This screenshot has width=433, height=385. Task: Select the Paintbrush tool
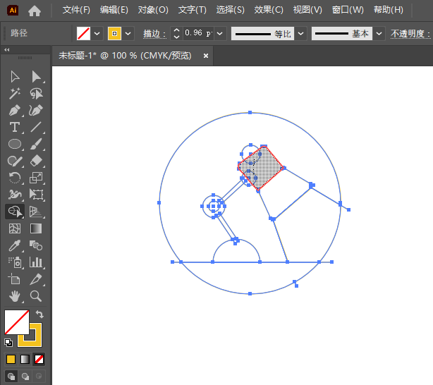click(36, 144)
